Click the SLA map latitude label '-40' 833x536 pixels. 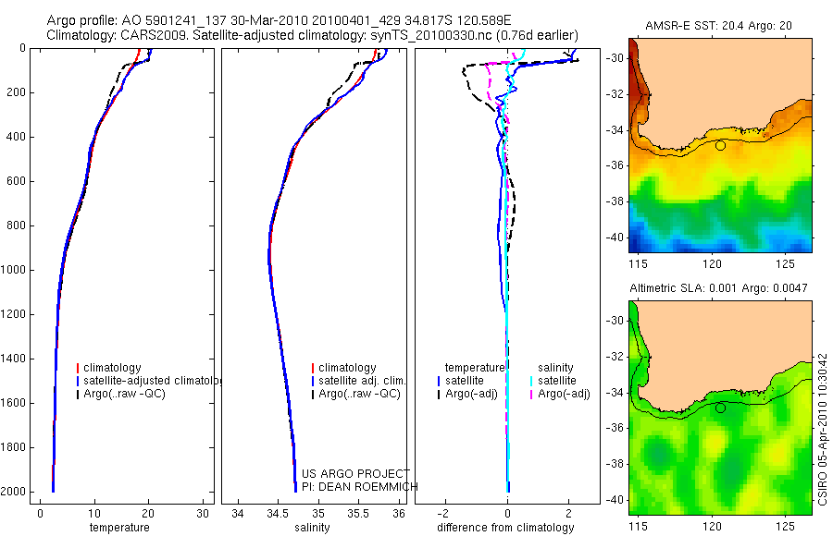coord(615,500)
